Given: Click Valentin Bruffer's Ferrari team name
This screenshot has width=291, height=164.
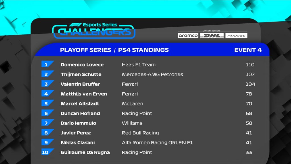Looking at the screenshot, I should point(130,84).
